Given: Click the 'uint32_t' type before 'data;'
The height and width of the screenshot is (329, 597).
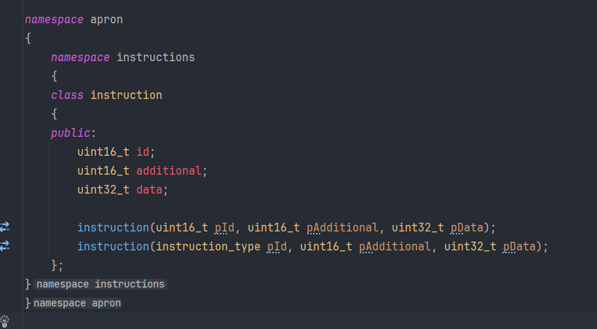Looking at the screenshot, I should [x=103, y=189].
